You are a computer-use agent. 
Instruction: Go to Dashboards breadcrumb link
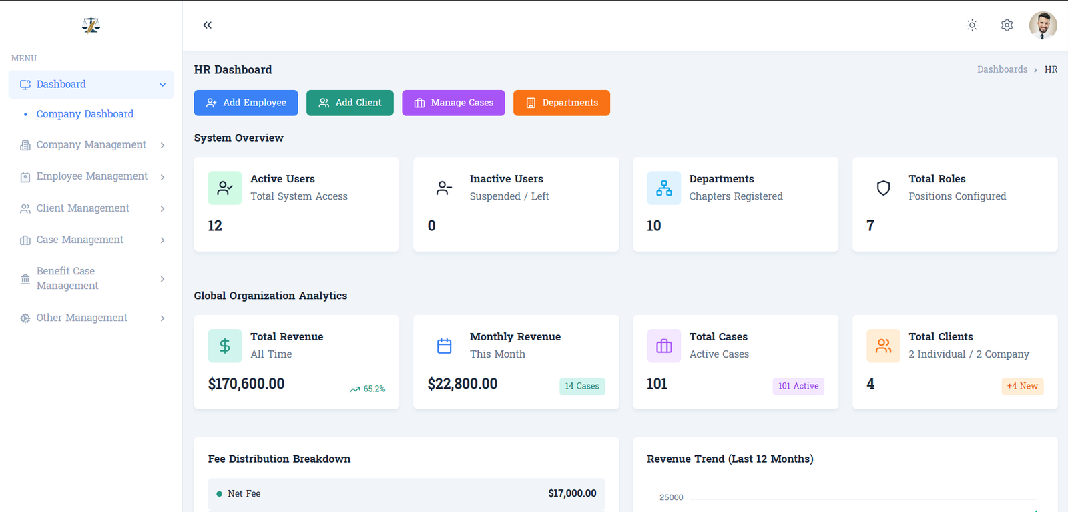(x=1002, y=69)
